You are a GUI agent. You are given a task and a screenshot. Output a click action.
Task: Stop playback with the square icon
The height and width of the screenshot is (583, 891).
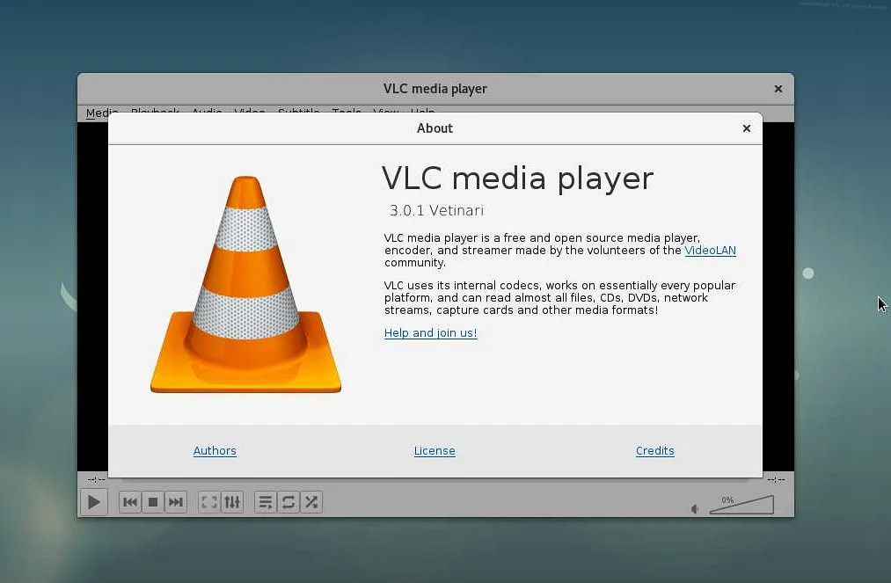tap(153, 502)
